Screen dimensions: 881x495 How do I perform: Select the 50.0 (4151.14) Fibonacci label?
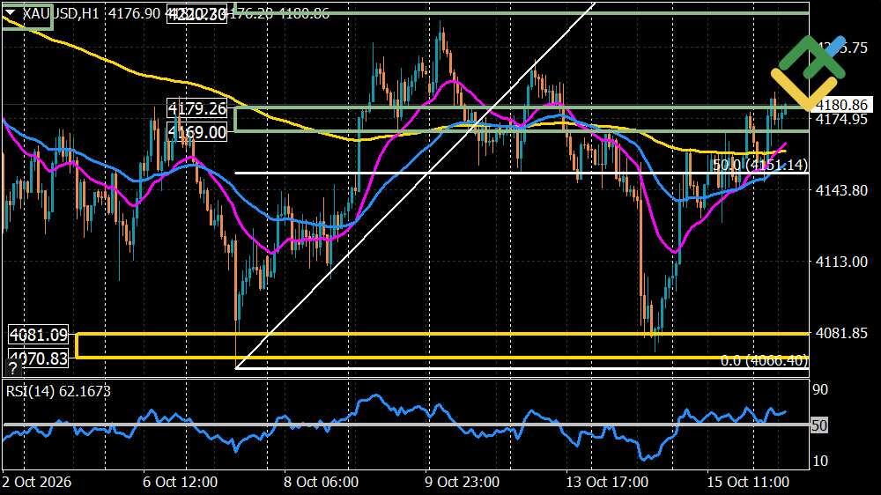coord(760,165)
